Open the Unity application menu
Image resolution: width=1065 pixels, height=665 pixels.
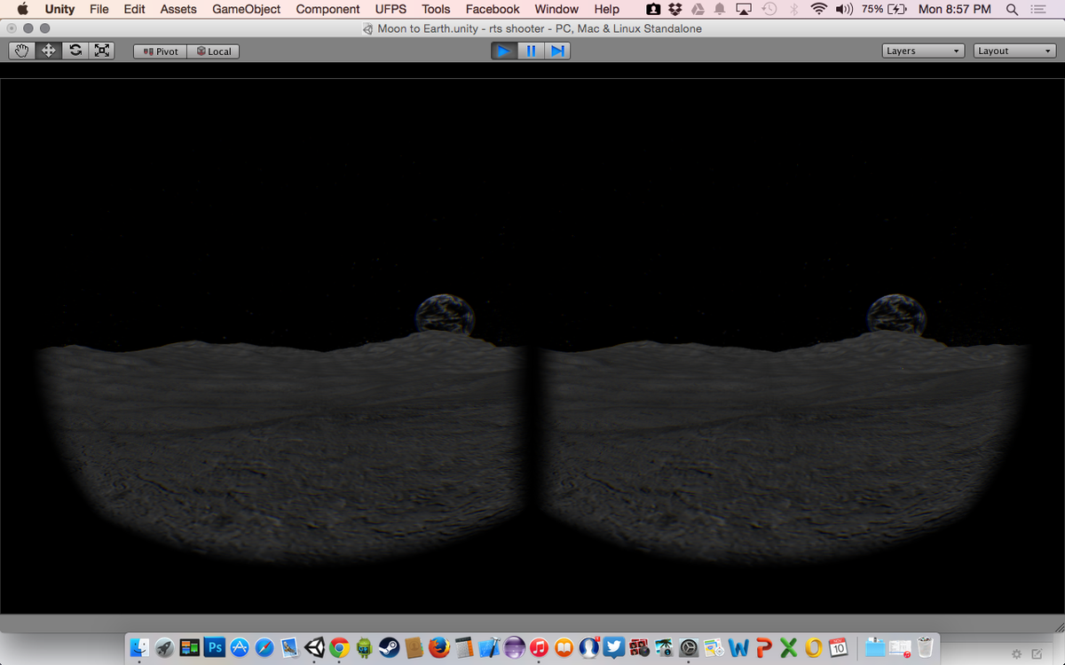(59, 9)
